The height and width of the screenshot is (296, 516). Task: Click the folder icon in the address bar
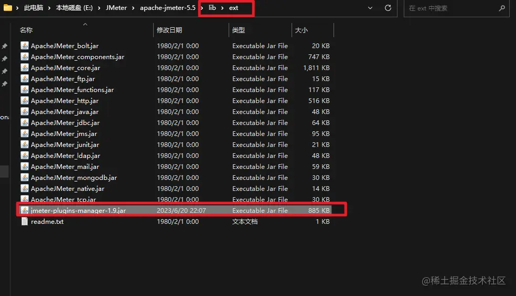click(7, 7)
